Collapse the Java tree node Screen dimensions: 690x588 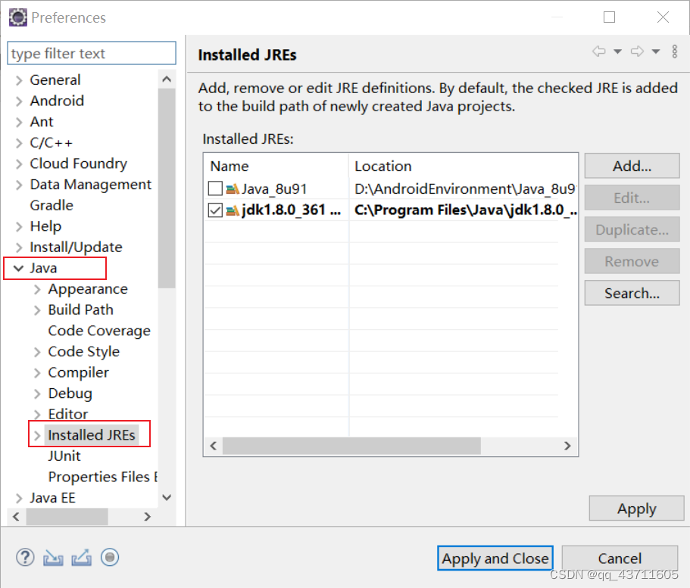(18, 268)
